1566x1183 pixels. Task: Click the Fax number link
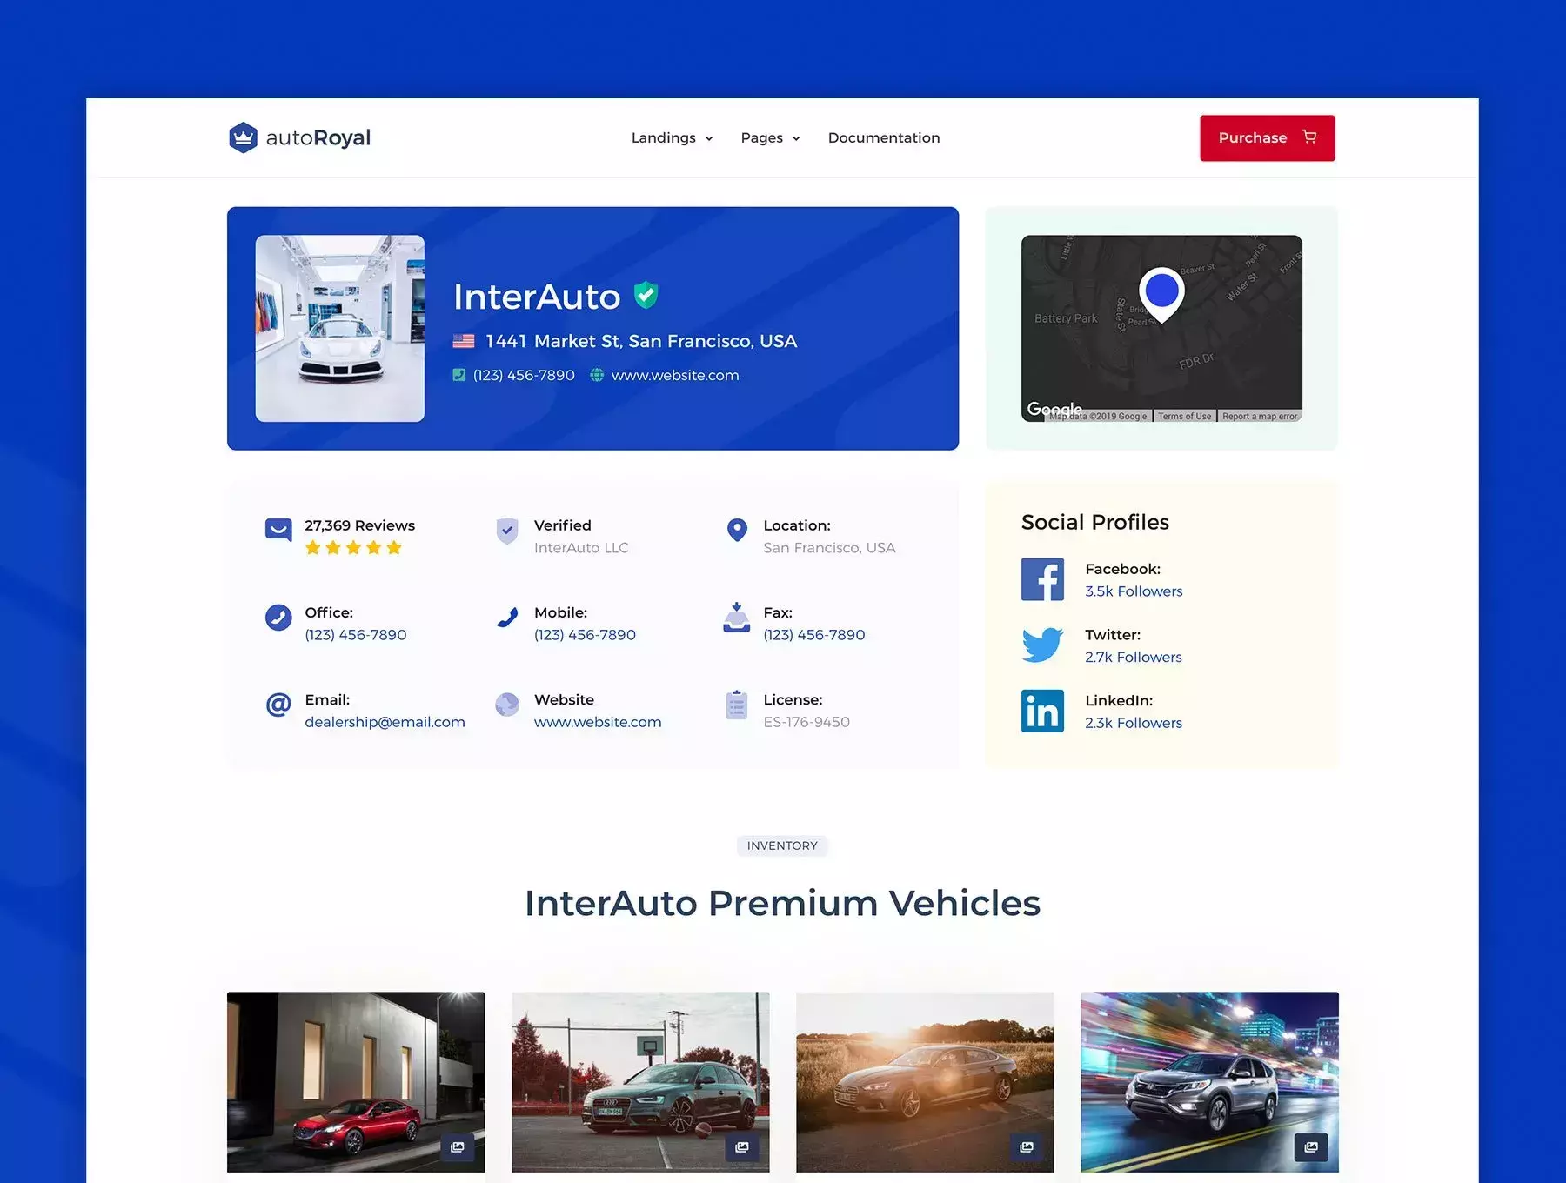click(814, 635)
